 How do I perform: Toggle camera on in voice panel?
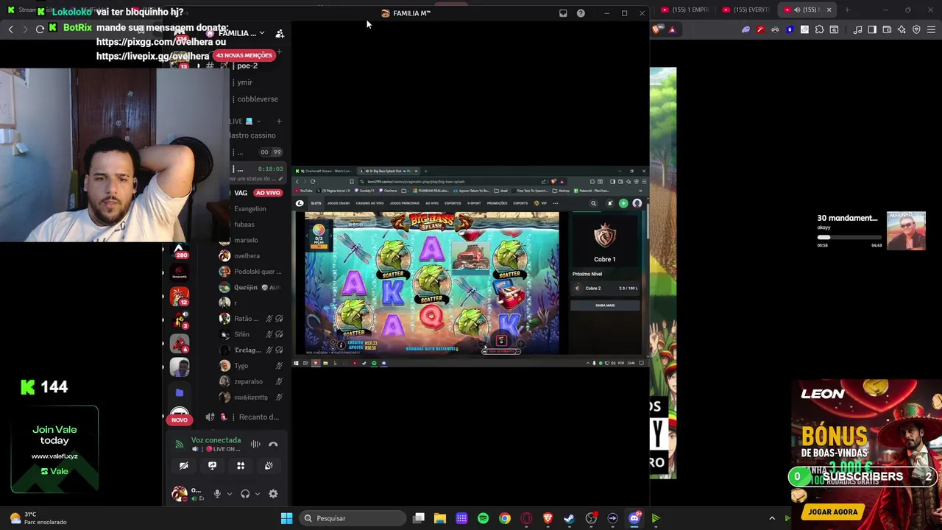(x=184, y=465)
